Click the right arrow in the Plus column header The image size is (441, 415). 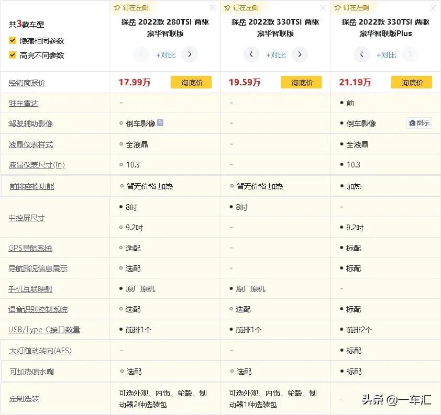coord(411,54)
